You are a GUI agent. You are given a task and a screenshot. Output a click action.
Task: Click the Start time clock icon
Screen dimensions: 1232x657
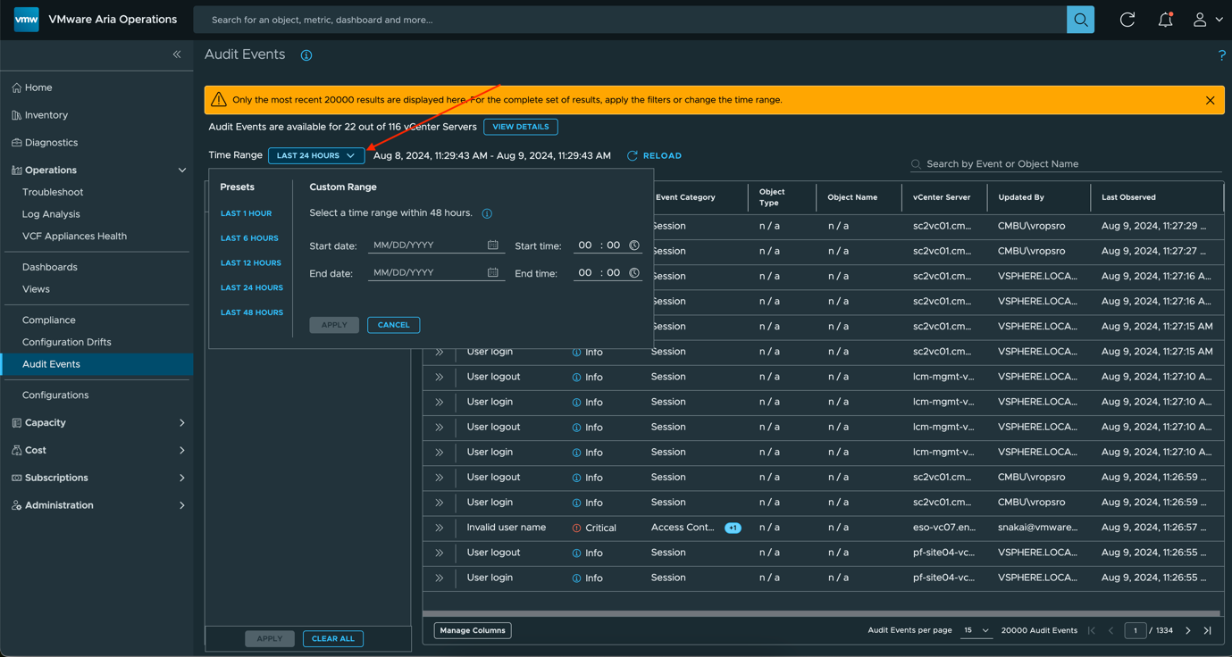(x=634, y=245)
